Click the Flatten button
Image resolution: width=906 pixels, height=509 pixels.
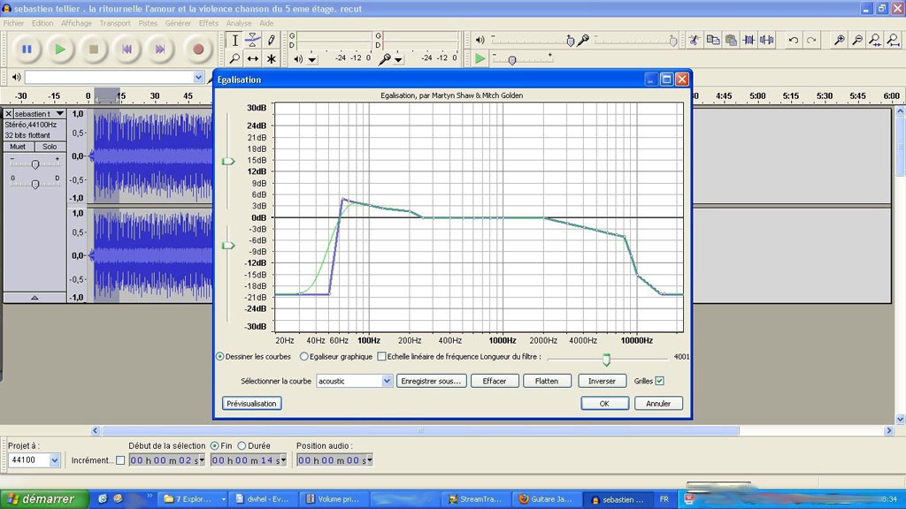pyautogui.click(x=547, y=381)
